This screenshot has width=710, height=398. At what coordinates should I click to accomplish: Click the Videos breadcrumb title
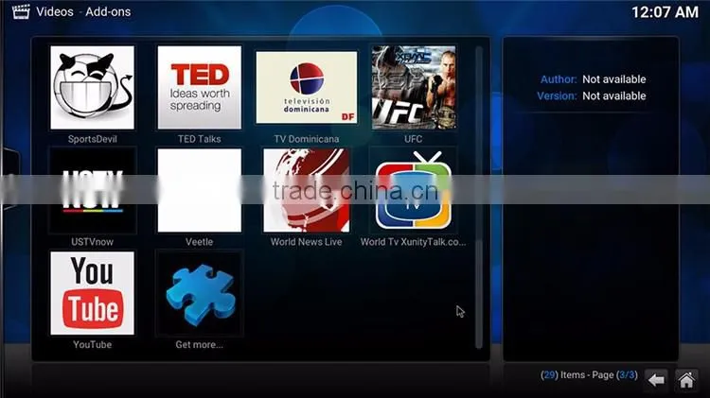point(55,11)
